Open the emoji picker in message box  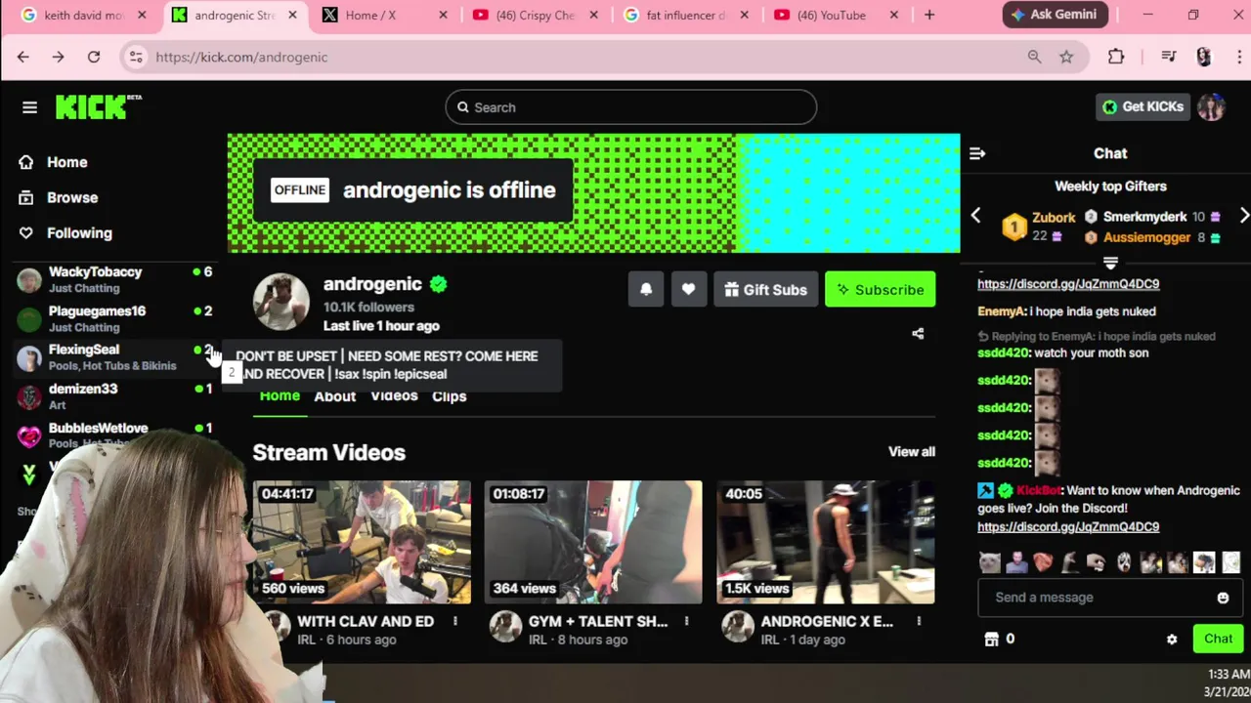pyautogui.click(x=1223, y=598)
